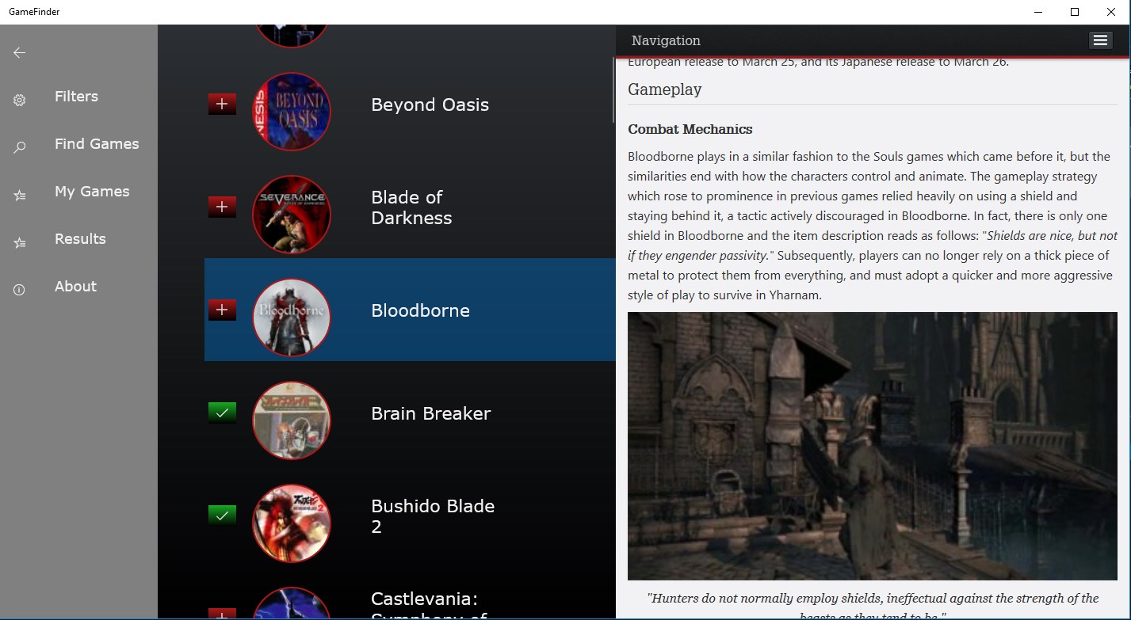Click the game list vertical scrollbar
This screenshot has height=620, width=1131.
pyautogui.click(x=613, y=91)
